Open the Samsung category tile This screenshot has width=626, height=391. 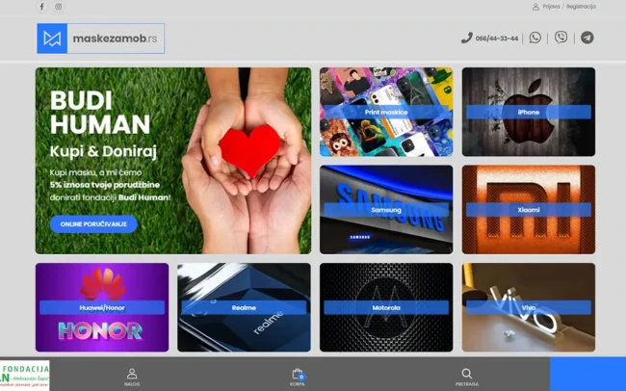[386, 209]
